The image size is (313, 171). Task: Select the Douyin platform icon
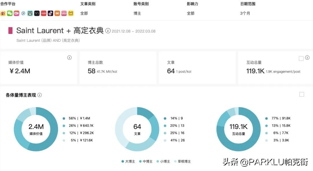tap(50, 13)
